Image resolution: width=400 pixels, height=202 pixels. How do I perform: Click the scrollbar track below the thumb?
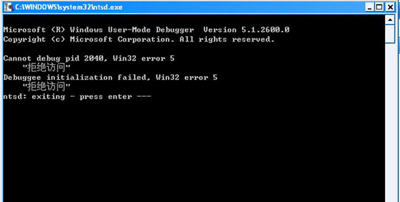coord(390,122)
